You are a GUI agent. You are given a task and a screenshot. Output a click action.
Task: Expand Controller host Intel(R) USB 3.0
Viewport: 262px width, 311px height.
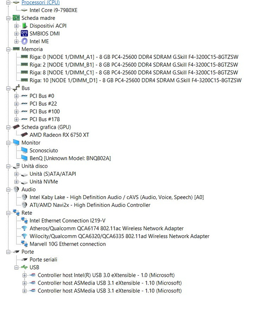[24, 275]
